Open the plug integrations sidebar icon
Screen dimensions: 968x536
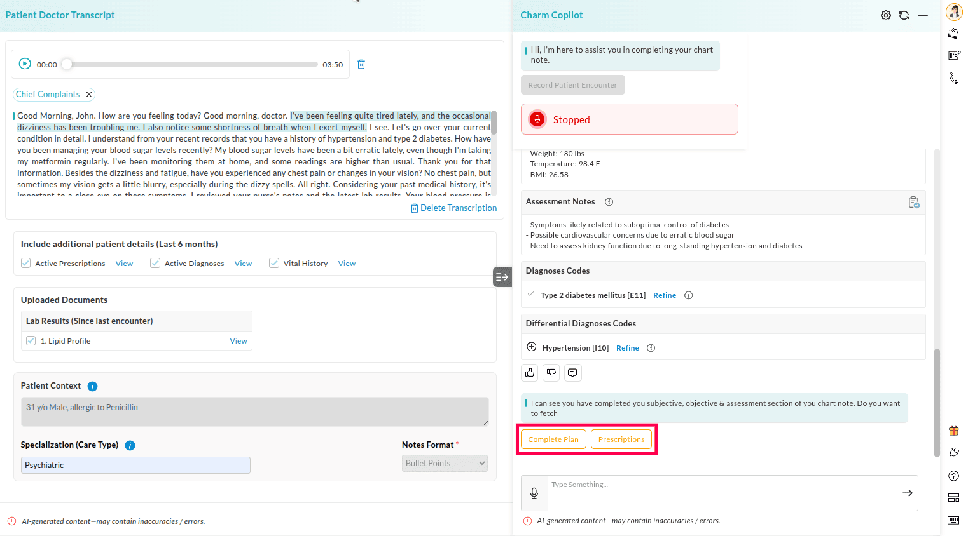pyautogui.click(x=953, y=453)
